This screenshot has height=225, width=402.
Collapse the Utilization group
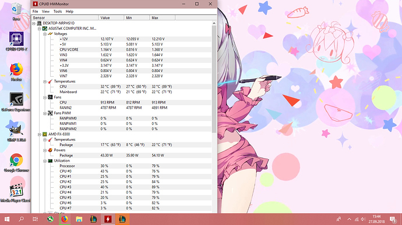tap(45, 161)
